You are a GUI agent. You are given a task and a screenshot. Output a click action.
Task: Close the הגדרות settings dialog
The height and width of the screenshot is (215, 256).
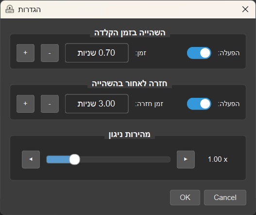(245, 9)
